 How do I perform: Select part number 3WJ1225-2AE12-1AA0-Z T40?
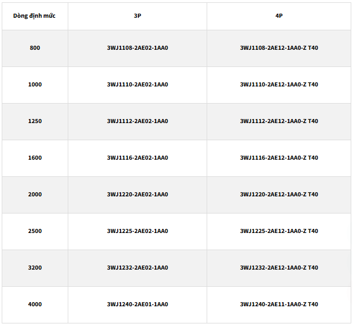pyautogui.click(x=279, y=231)
